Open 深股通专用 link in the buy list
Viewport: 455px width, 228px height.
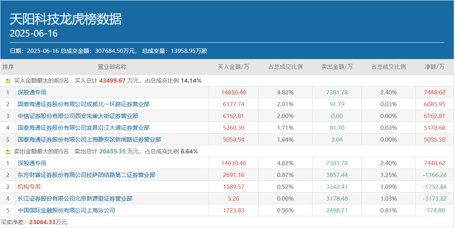pos(32,92)
